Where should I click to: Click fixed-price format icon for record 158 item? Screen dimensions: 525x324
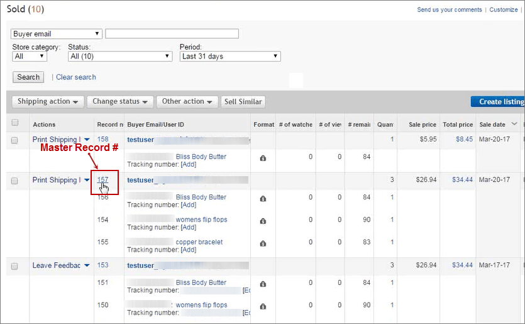point(263,158)
